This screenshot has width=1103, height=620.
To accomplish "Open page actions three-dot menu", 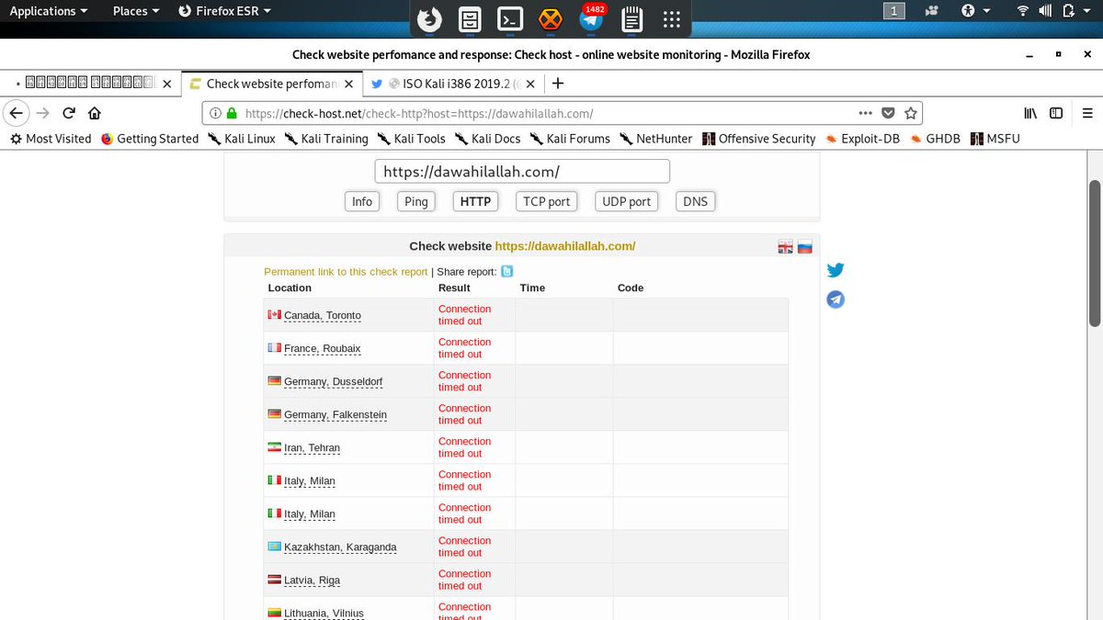I will pyautogui.click(x=865, y=113).
